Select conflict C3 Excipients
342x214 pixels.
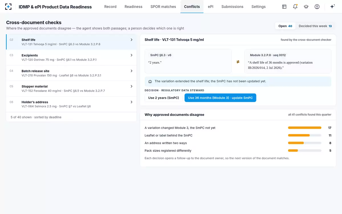[71, 57]
